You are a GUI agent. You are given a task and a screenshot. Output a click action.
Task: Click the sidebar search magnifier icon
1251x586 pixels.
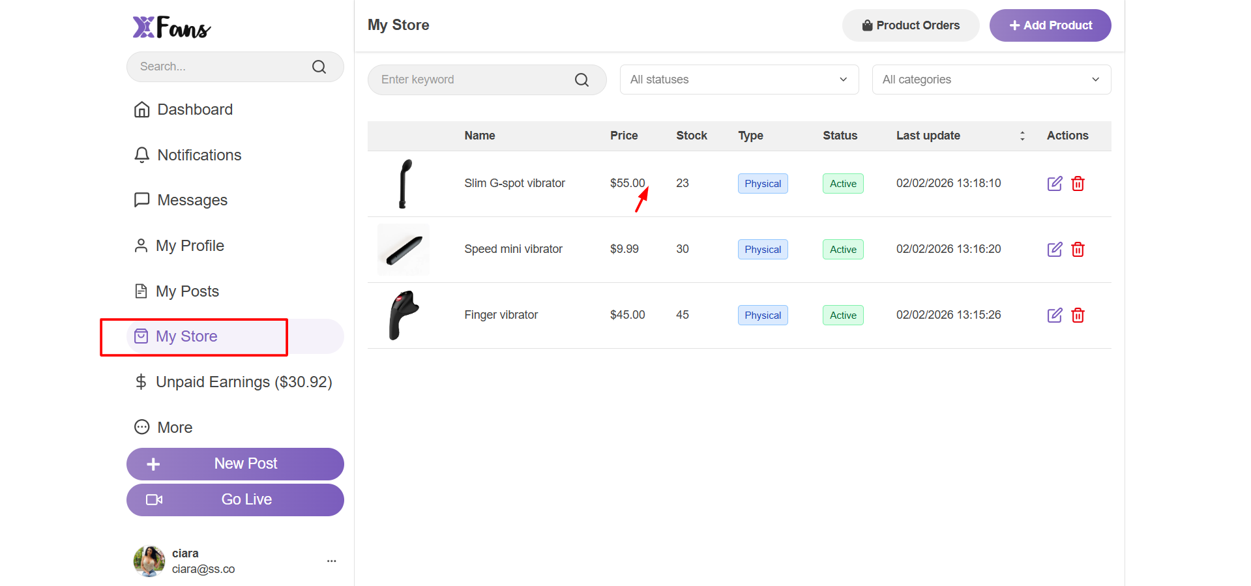point(319,67)
